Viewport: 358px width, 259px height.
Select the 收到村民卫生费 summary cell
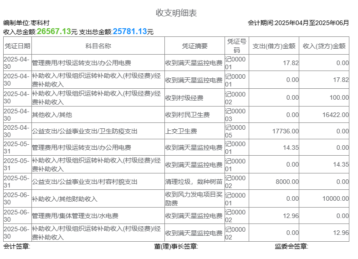[x=187, y=115]
